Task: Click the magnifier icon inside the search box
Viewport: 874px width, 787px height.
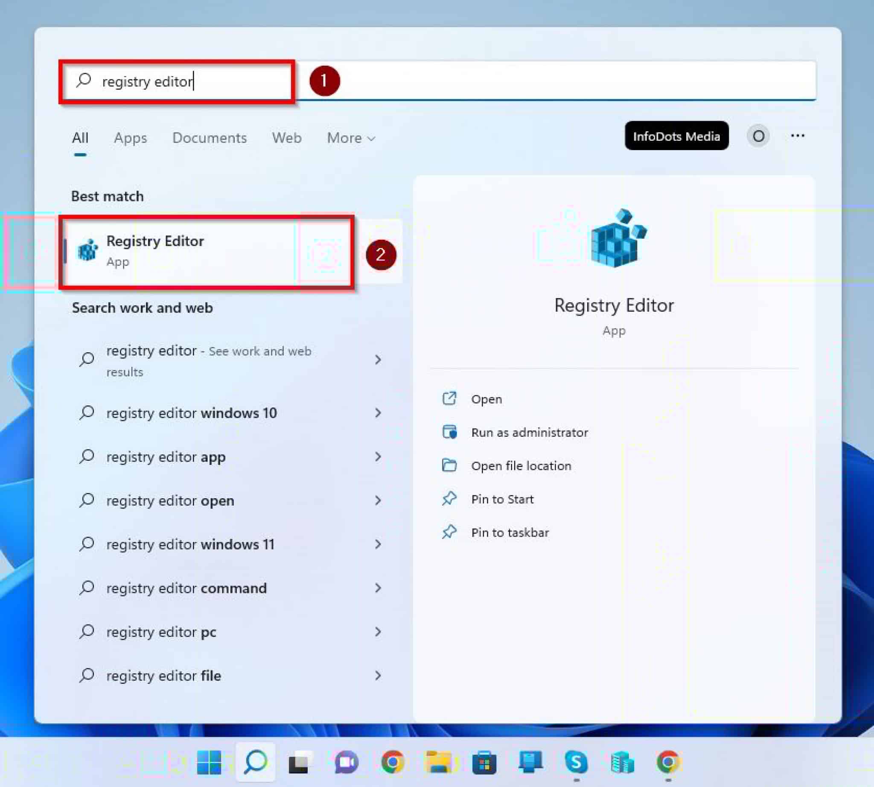Action: point(84,81)
